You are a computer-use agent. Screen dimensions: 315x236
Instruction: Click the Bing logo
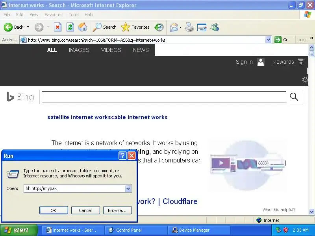(x=20, y=97)
